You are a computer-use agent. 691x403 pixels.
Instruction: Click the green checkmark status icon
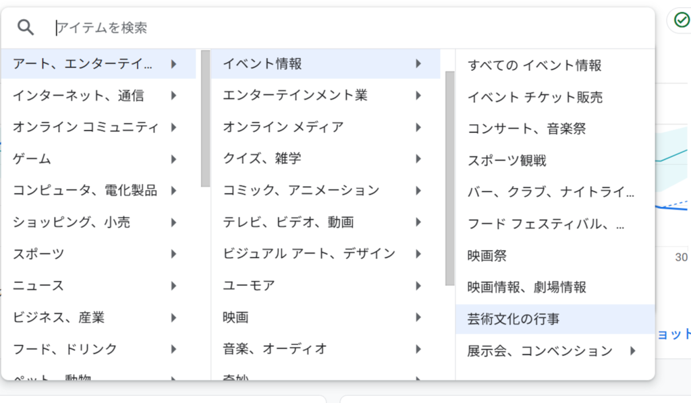682,20
